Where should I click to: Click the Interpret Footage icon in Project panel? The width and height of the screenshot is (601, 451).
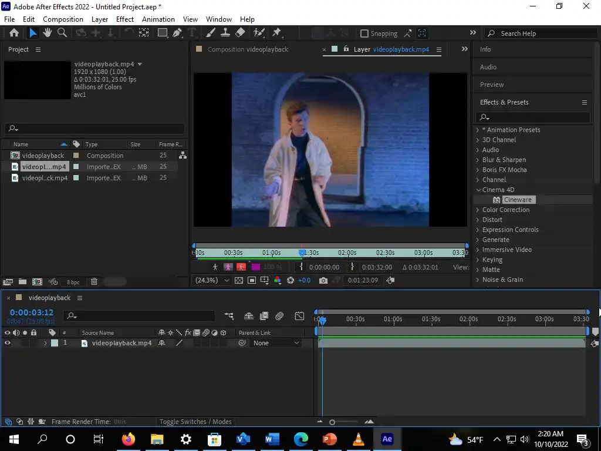[x=8, y=282]
